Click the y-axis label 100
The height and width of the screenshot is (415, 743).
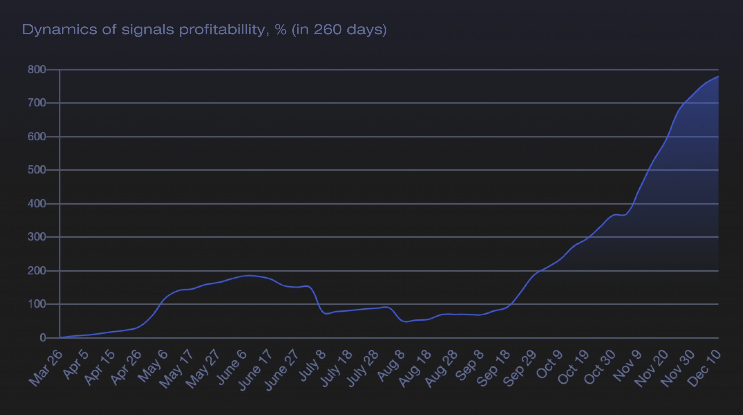37,304
